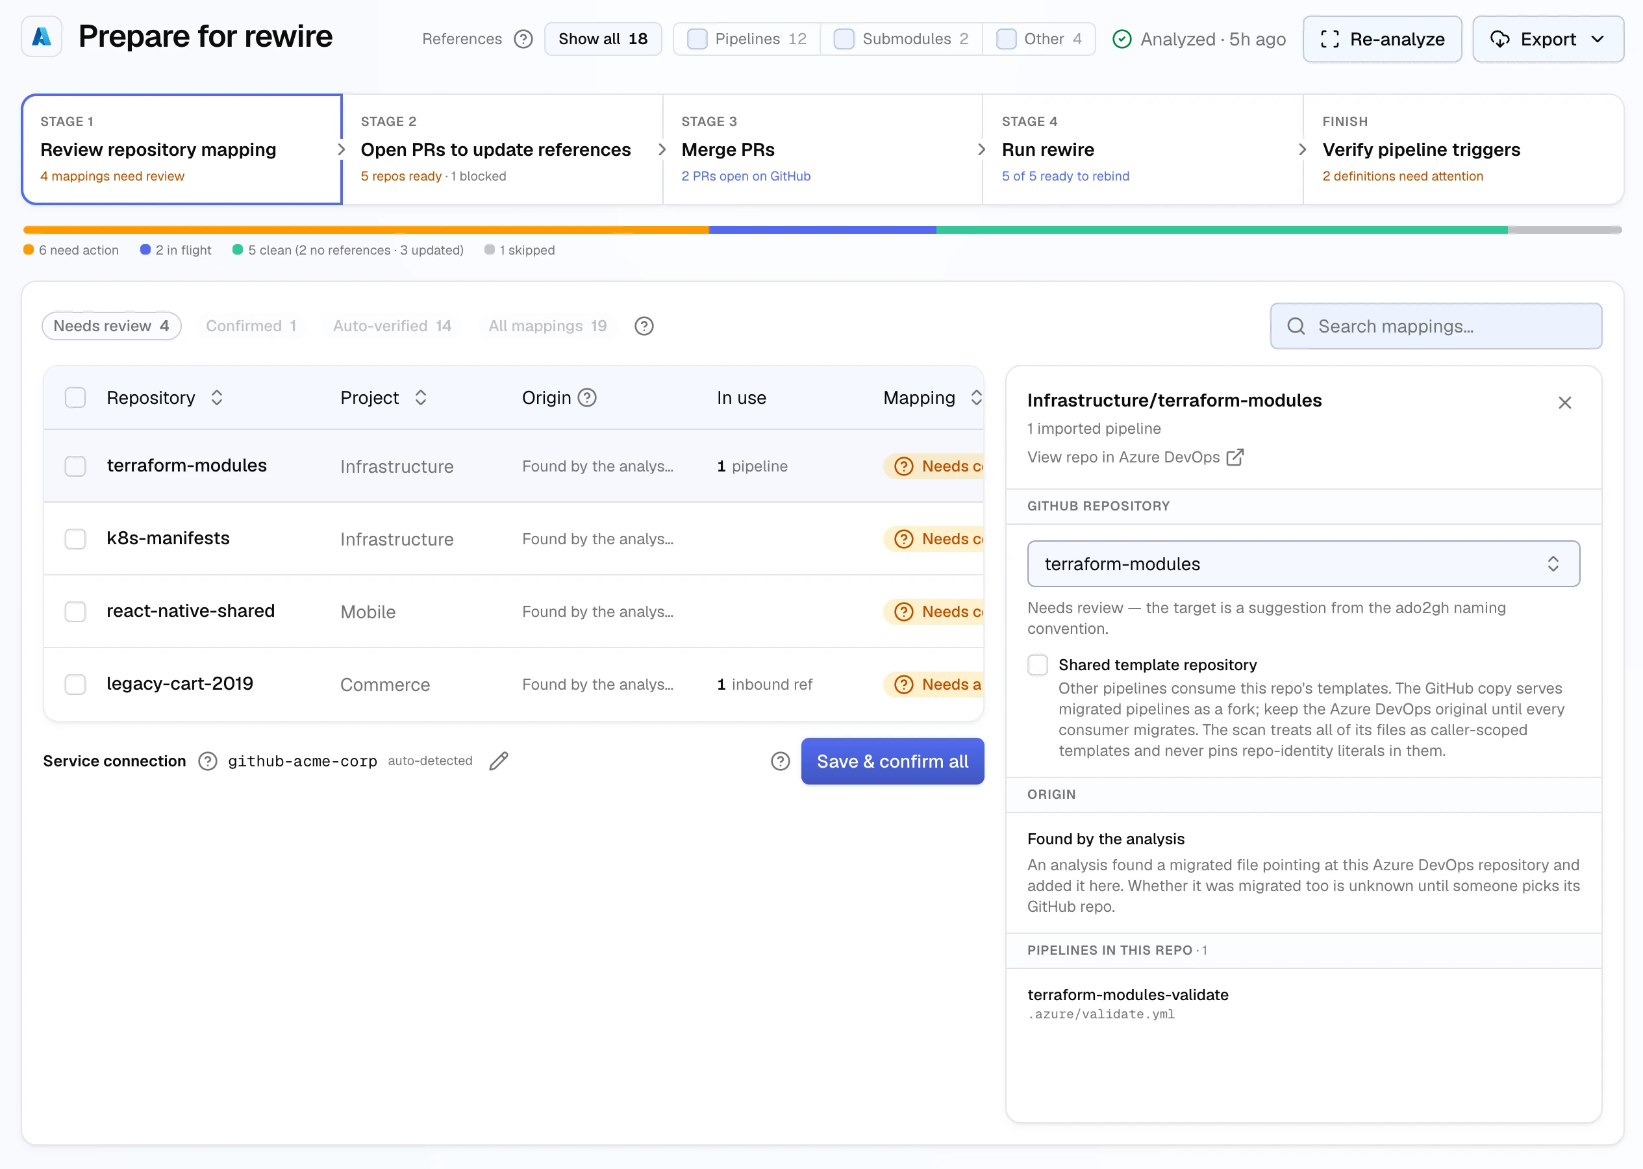This screenshot has height=1169, width=1643.
Task: Click the Analyzed green check status icon
Action: pyautogui.click(x=1122, y=39)
